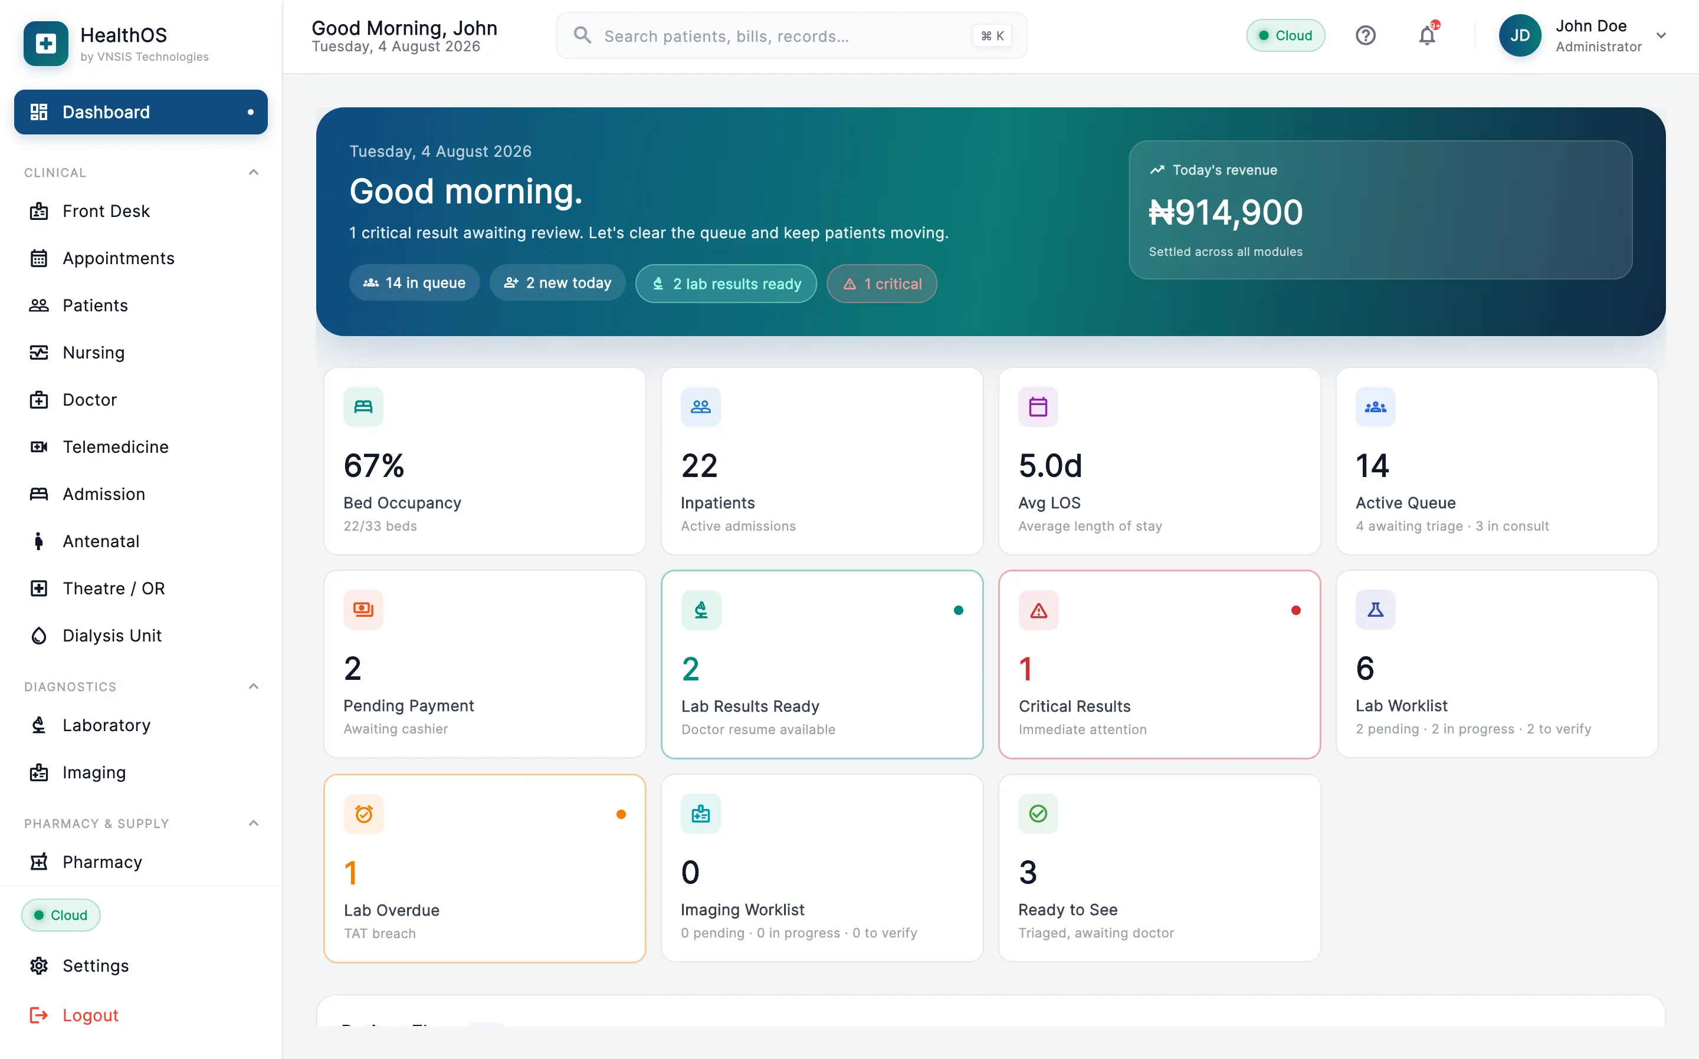Click the Lab Results Ready microscope icon
1699x1059 pixels.
point(701,610)
